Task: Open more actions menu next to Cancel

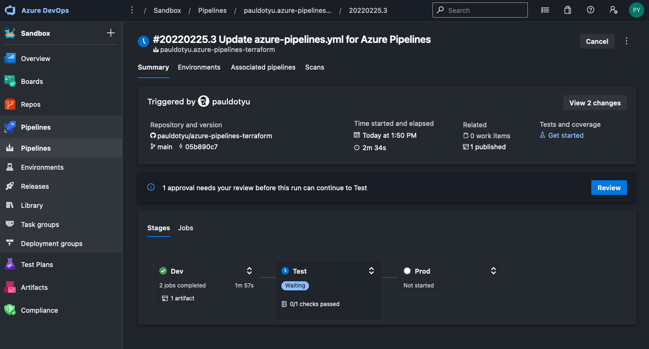Action: (x=627, y=41)
